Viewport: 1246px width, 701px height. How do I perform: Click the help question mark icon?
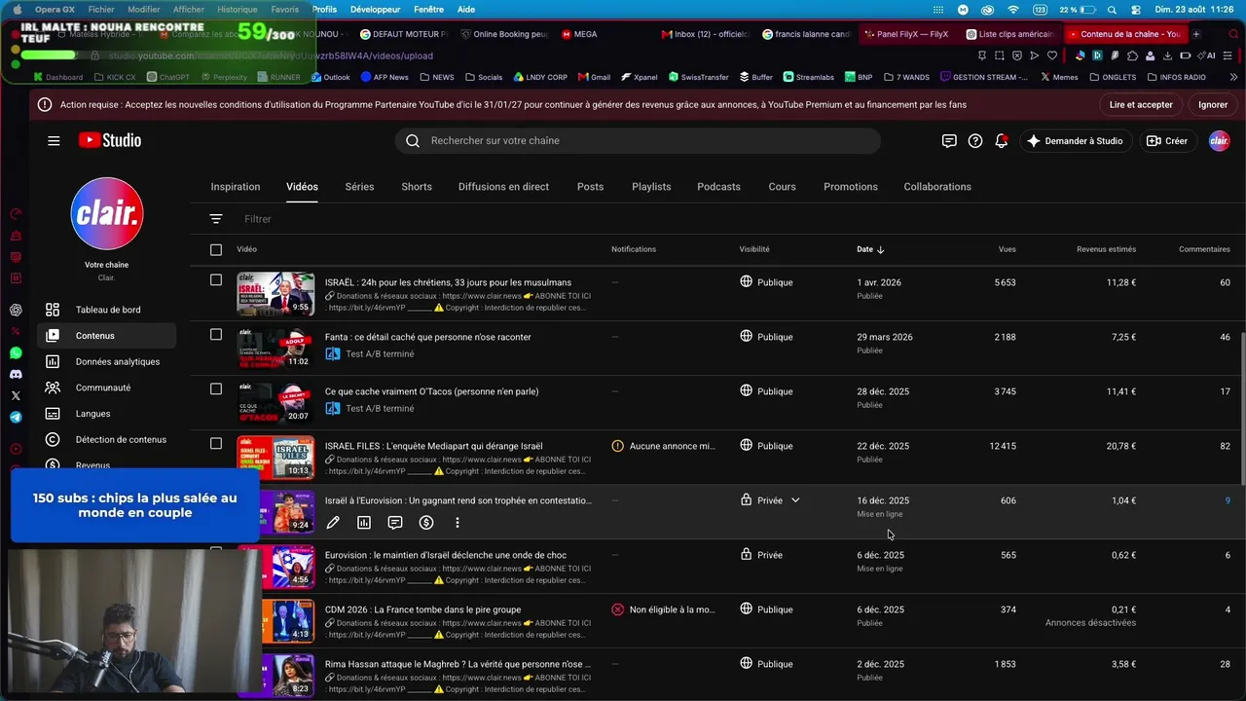click(x=975, y=141)
